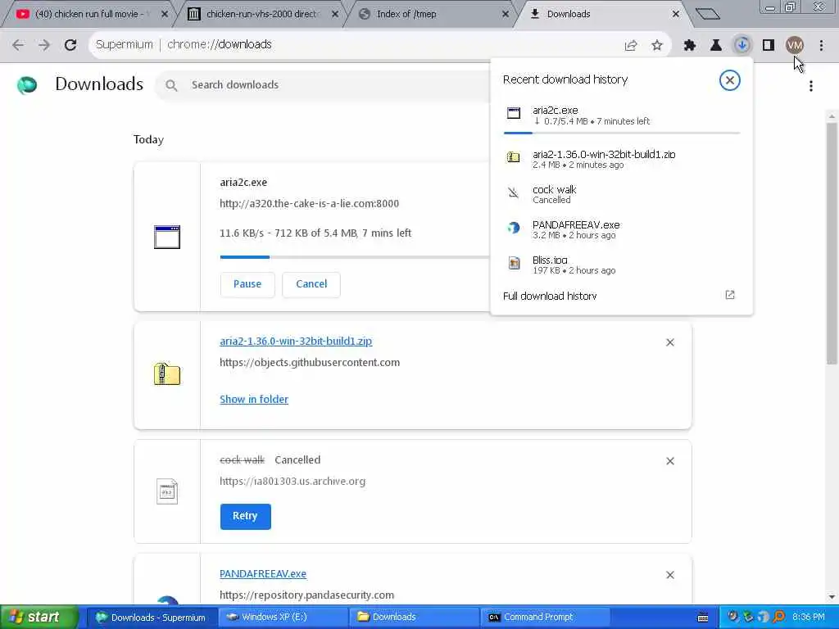Viewport: 839px width, 629px height.
Task: Open the Windows start menu
Action: click(x=39, y=617)
